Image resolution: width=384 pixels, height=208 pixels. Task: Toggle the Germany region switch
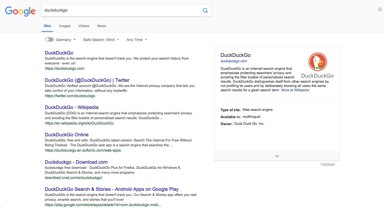coord(49,39)
